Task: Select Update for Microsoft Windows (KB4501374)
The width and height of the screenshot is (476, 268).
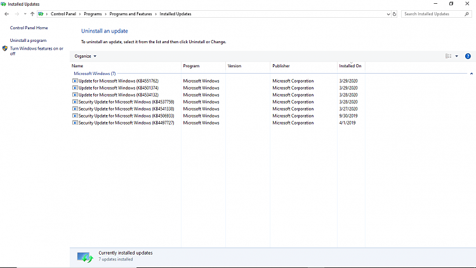Action: (x=119, y=88)
